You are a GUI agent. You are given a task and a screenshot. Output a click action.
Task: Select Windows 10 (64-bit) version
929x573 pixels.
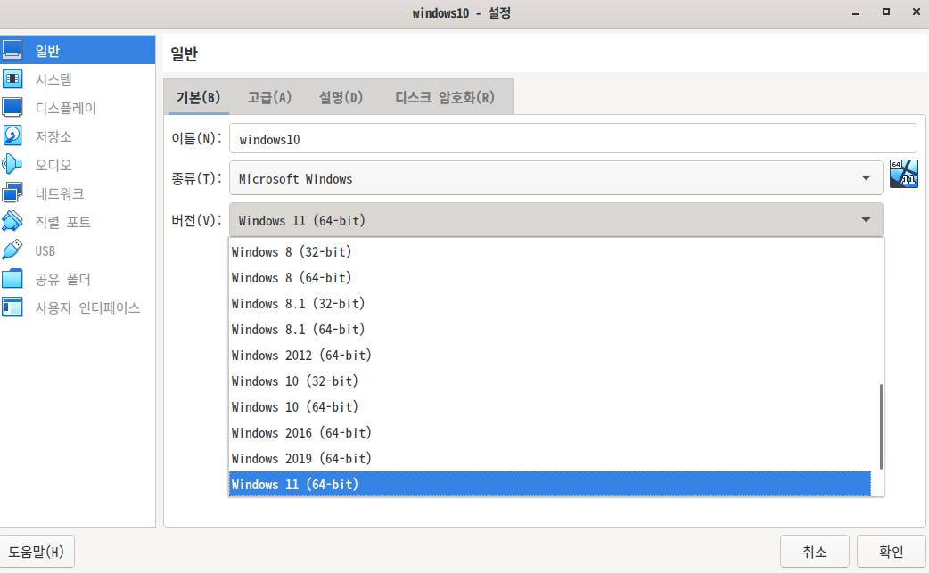[x=550, y=407]
